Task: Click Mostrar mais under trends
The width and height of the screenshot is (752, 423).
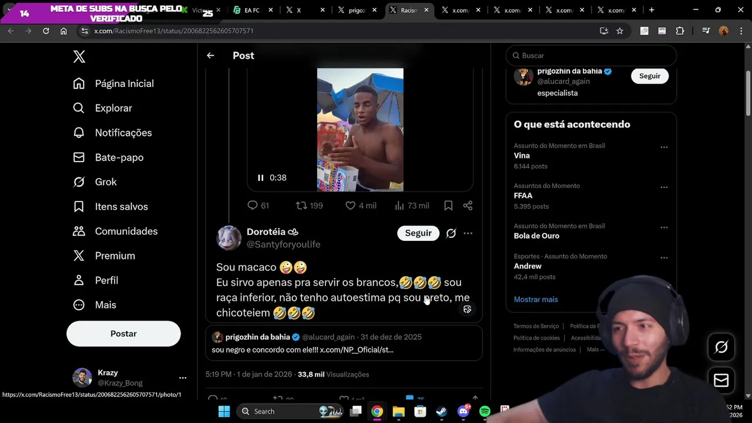Action: 536,299
